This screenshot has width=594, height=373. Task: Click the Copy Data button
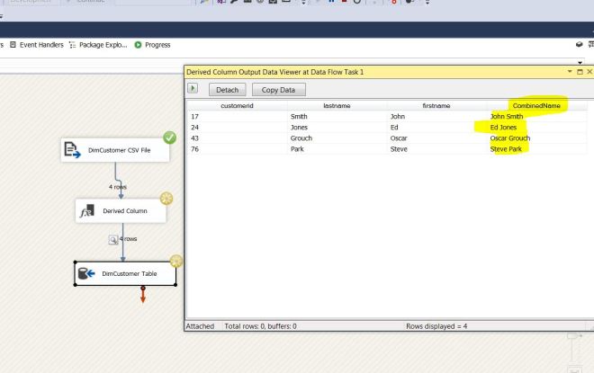278,90
